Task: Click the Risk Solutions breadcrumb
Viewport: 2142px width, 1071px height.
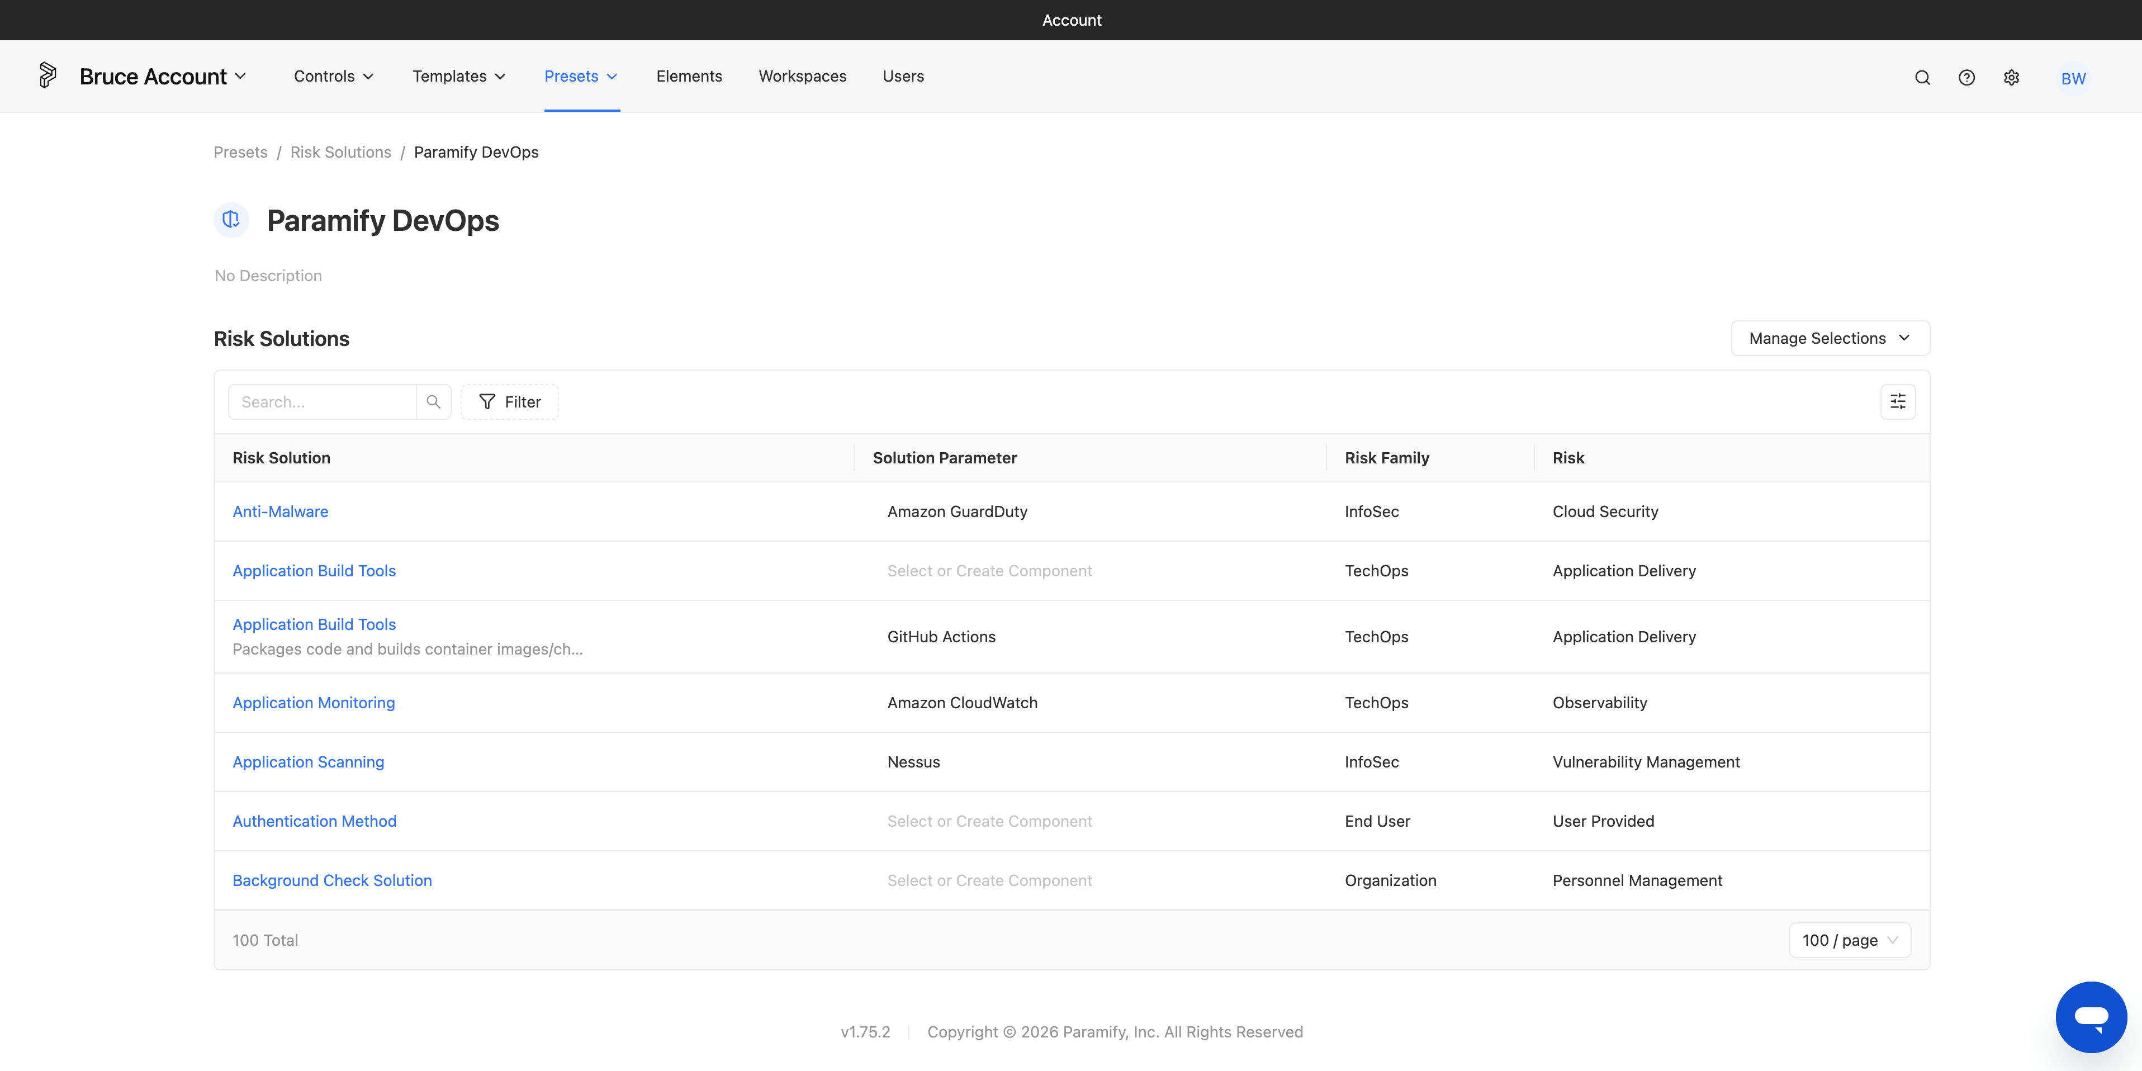Action: [341, 152]
